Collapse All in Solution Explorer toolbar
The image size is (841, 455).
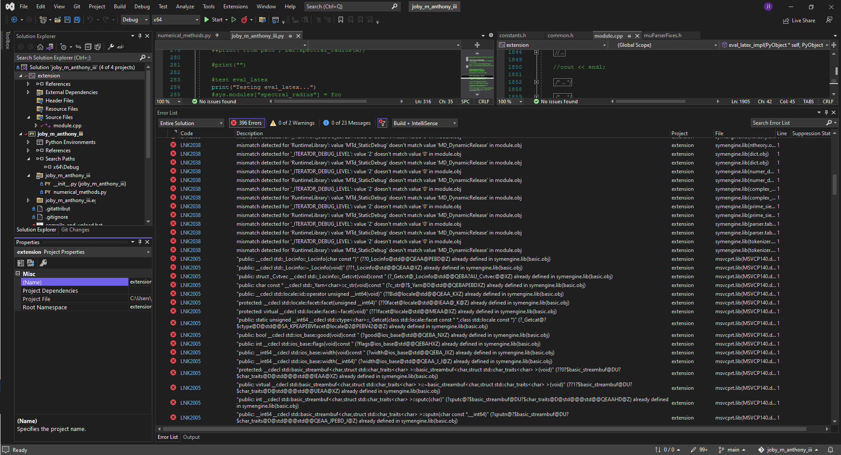pyautogui.click(x=88, y=47)
